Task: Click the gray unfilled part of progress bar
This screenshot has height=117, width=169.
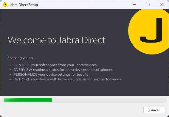Action: coord(108,100)
